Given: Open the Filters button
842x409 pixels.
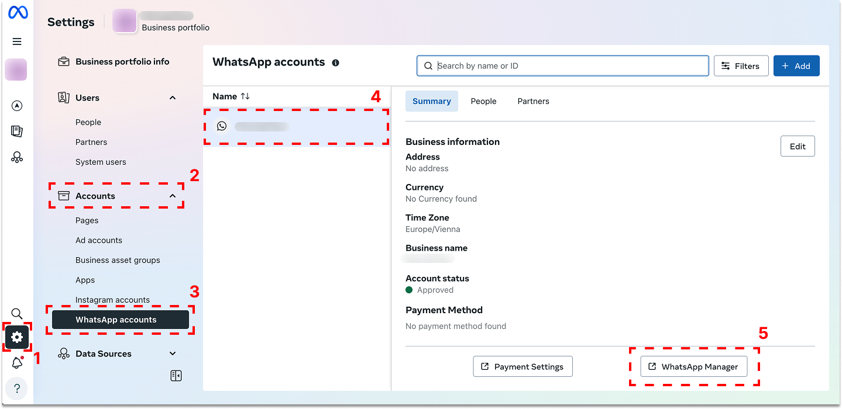Looking at the screenshot, I should pos(741,66).
